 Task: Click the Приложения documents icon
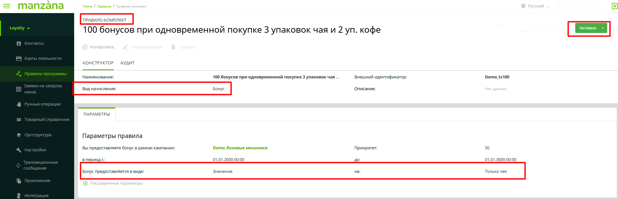(19, 181)
